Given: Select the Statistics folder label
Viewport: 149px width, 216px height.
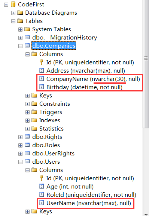Looking at the screenshot, I should click(51, 129).
